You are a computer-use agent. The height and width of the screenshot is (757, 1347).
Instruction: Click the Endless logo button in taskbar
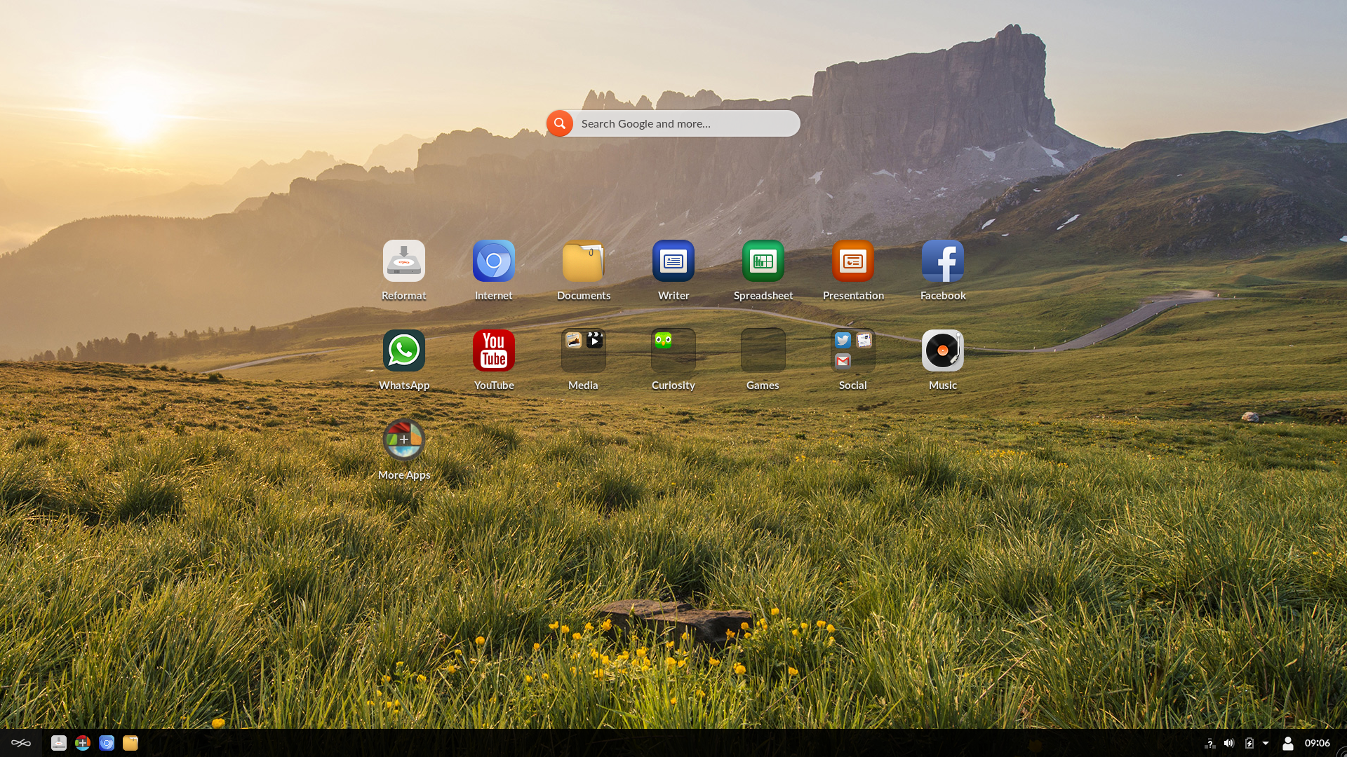[21, 743]
